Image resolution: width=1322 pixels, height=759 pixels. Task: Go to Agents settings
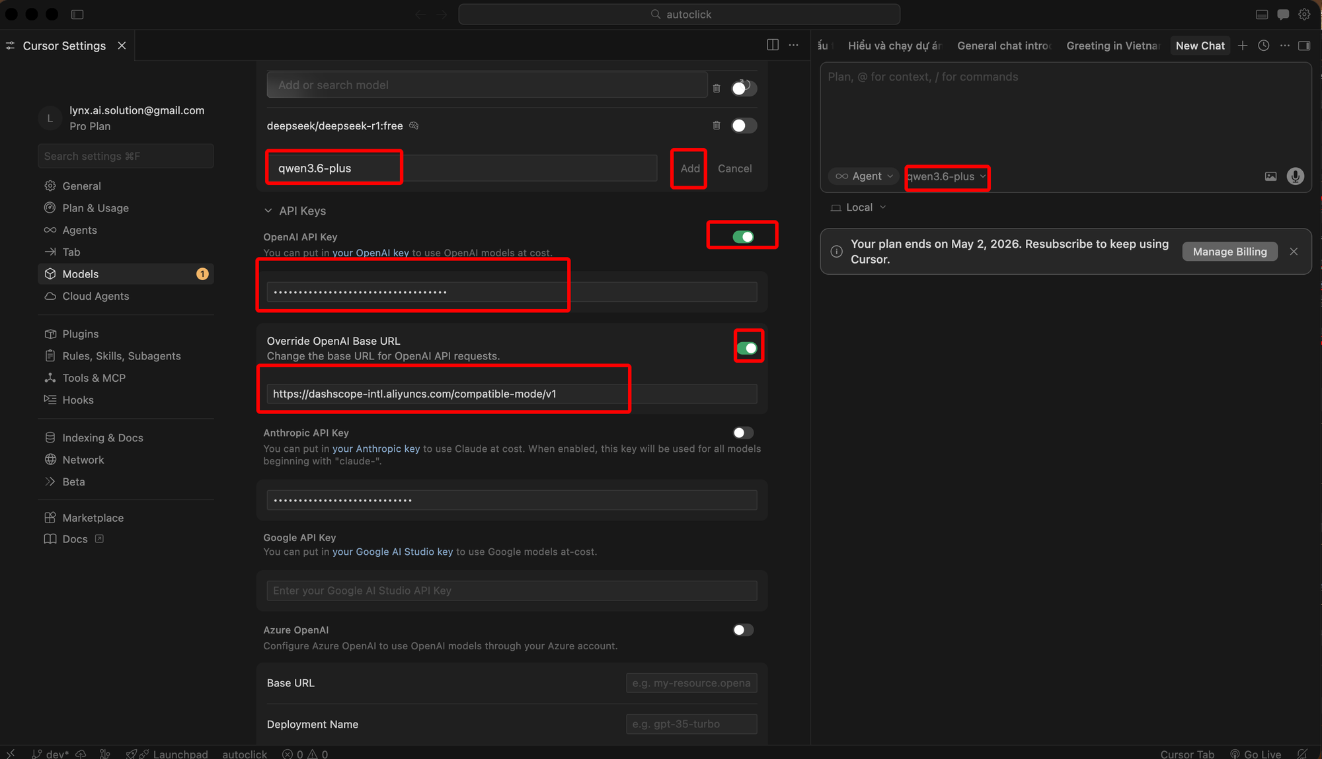[126, 230]
